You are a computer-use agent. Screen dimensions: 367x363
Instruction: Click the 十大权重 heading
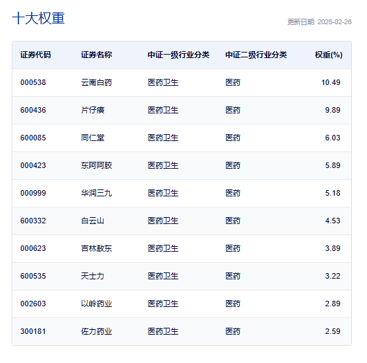(39, 18)
